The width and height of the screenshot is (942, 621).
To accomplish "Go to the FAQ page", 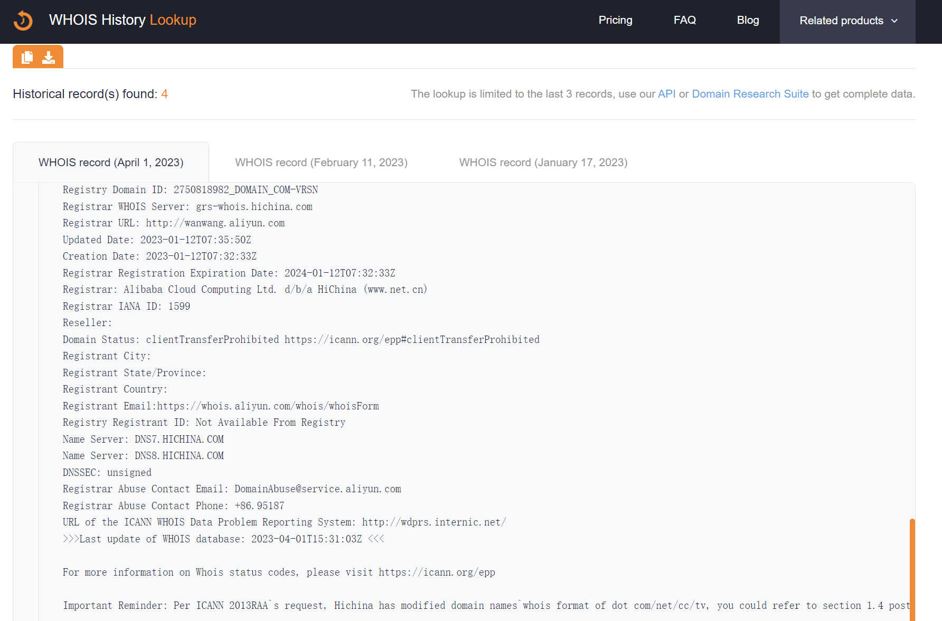I will tap(684, 20).
